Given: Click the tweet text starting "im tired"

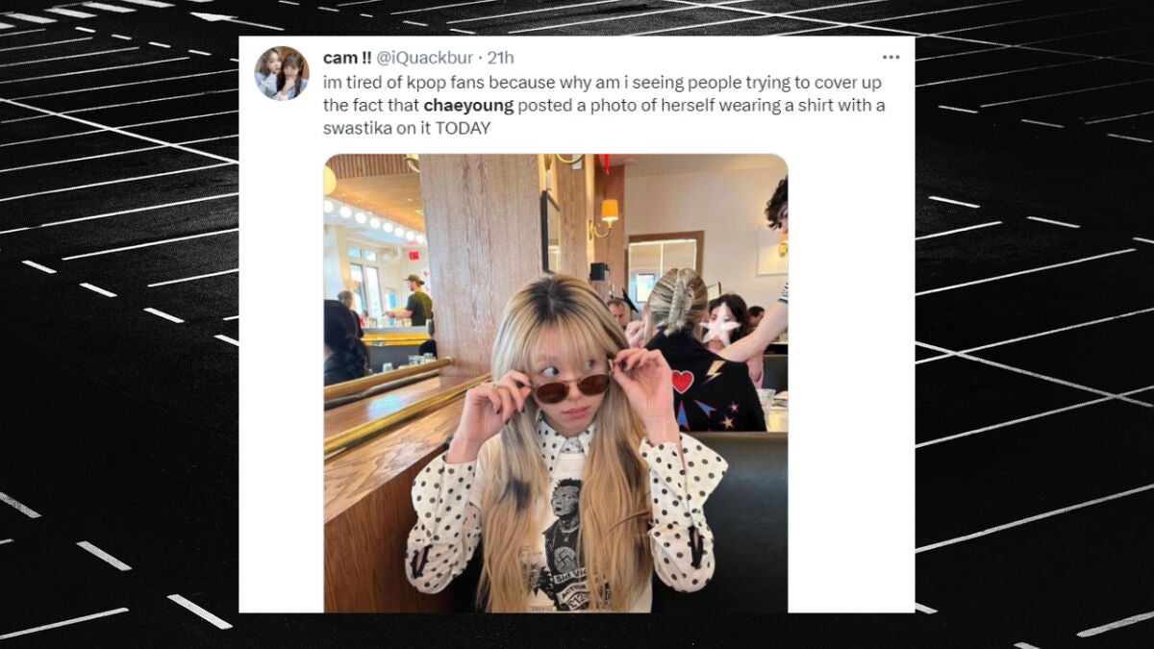Looking at the screenshot, I should [x=604, y=106].
